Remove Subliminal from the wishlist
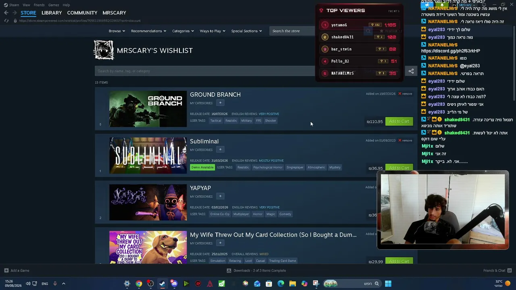516x290 pixels. click(405, 141)
